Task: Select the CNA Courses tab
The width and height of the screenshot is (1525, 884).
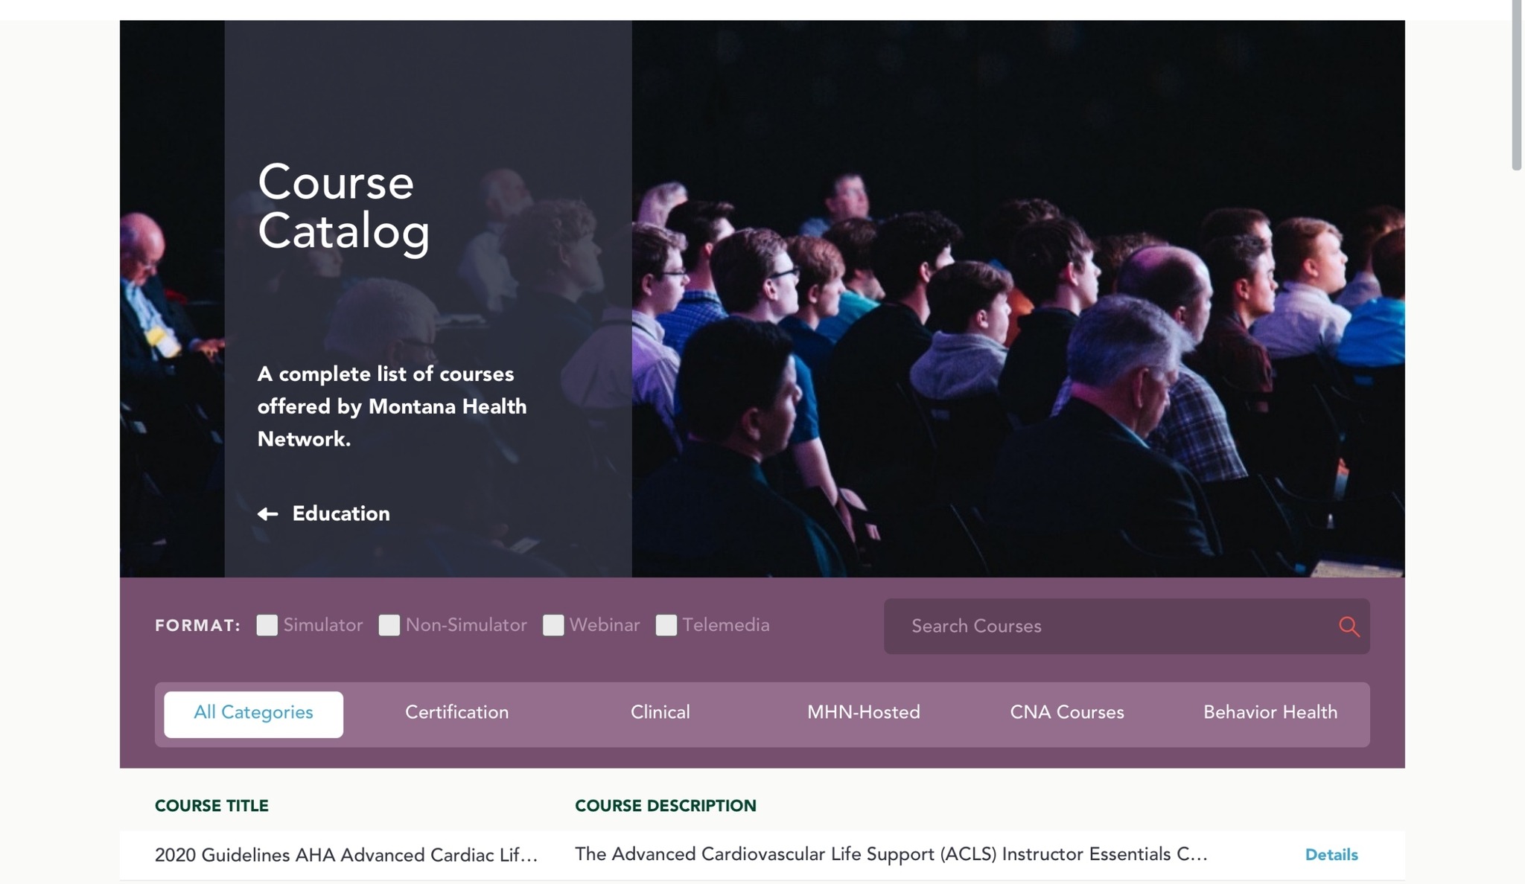Action: click(1067, 714)
